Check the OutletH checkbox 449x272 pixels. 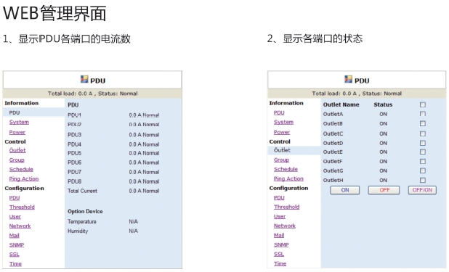click(423, 180)
